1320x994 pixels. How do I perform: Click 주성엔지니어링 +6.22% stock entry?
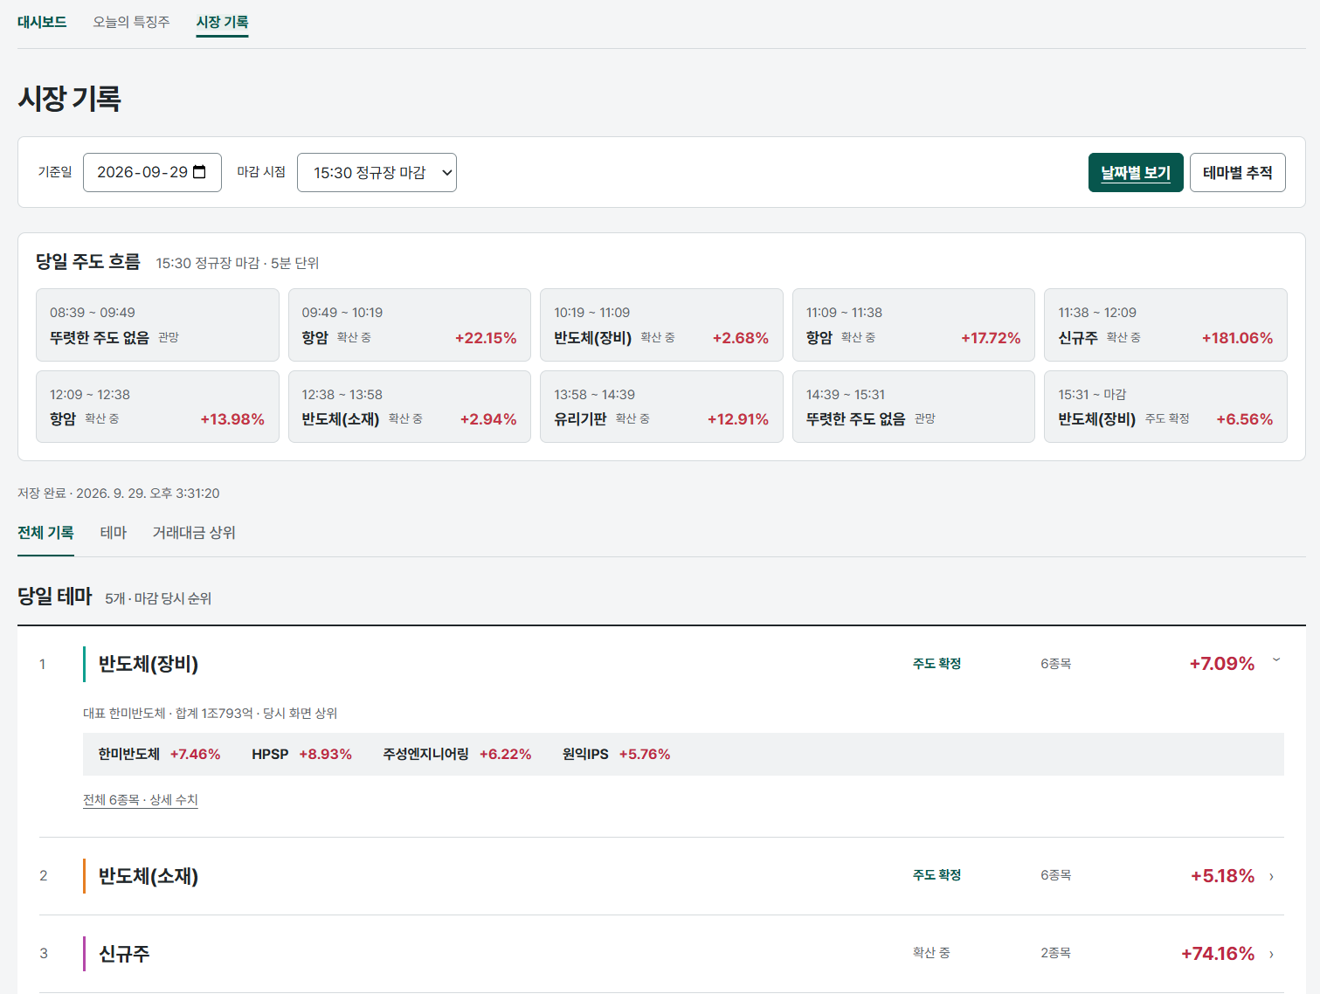pos(457,755)
